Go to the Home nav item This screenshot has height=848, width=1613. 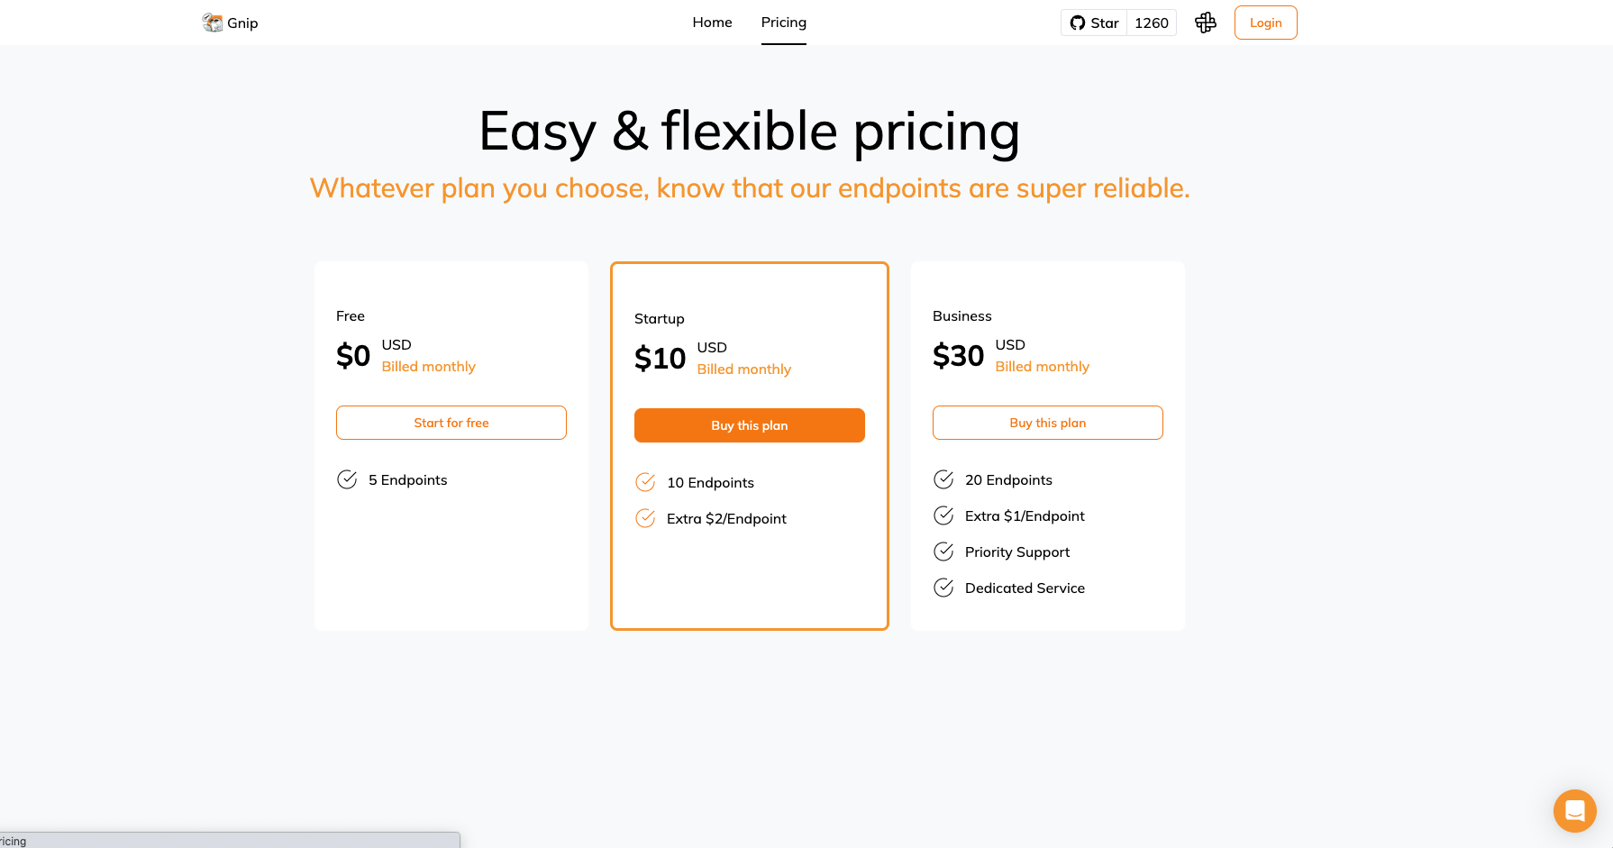[712, 23]
